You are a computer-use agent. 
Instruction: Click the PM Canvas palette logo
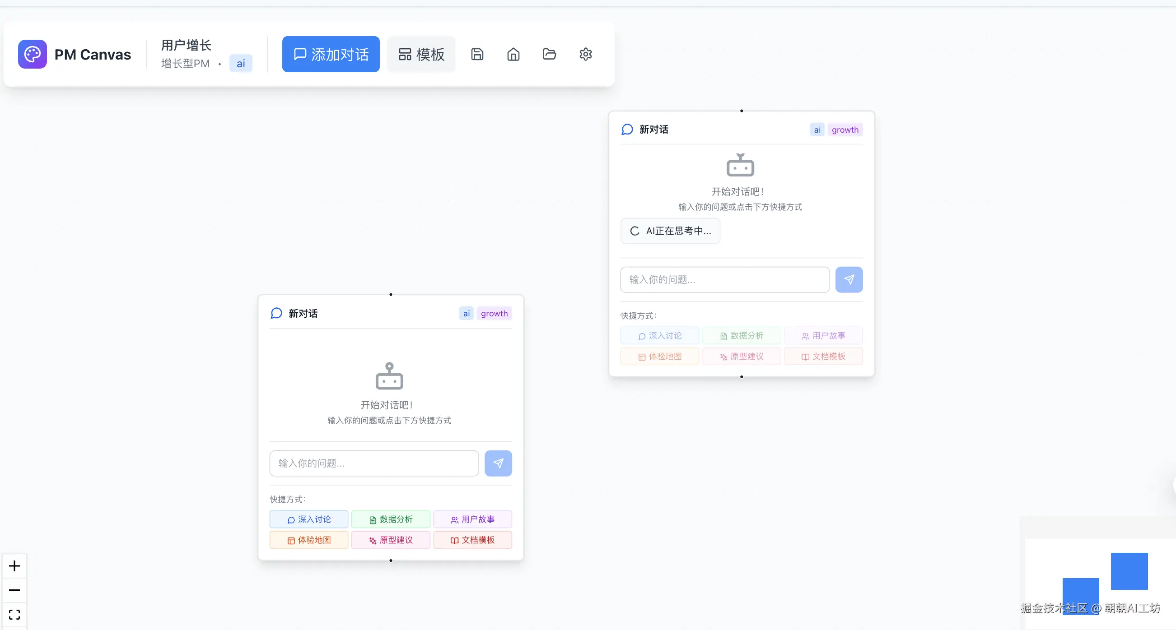pos(33,54)
